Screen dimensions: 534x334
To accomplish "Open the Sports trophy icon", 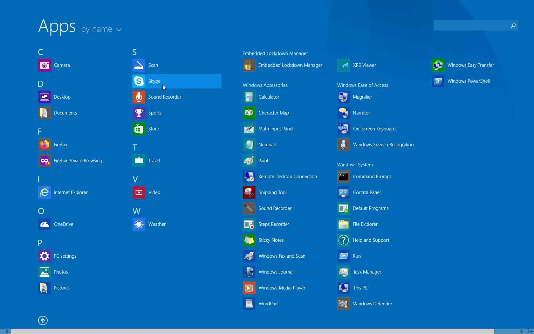I will [x=139, y=113].
